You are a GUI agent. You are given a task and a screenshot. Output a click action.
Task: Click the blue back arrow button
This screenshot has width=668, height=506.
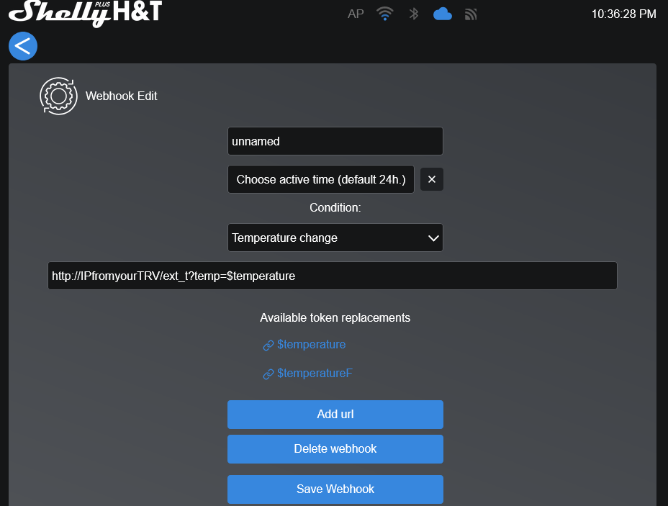coord(23,46)
